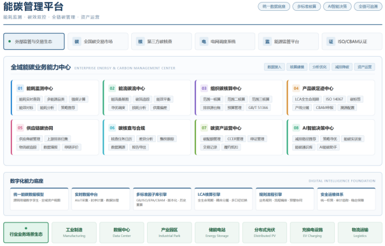Open the 规则流程引擎 foundation card

coord(285,199)
